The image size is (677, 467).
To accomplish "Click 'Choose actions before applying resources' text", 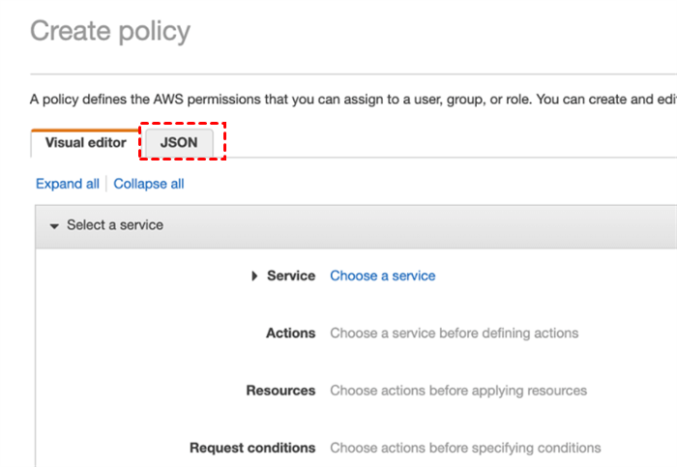I will [x=457, y=391].
